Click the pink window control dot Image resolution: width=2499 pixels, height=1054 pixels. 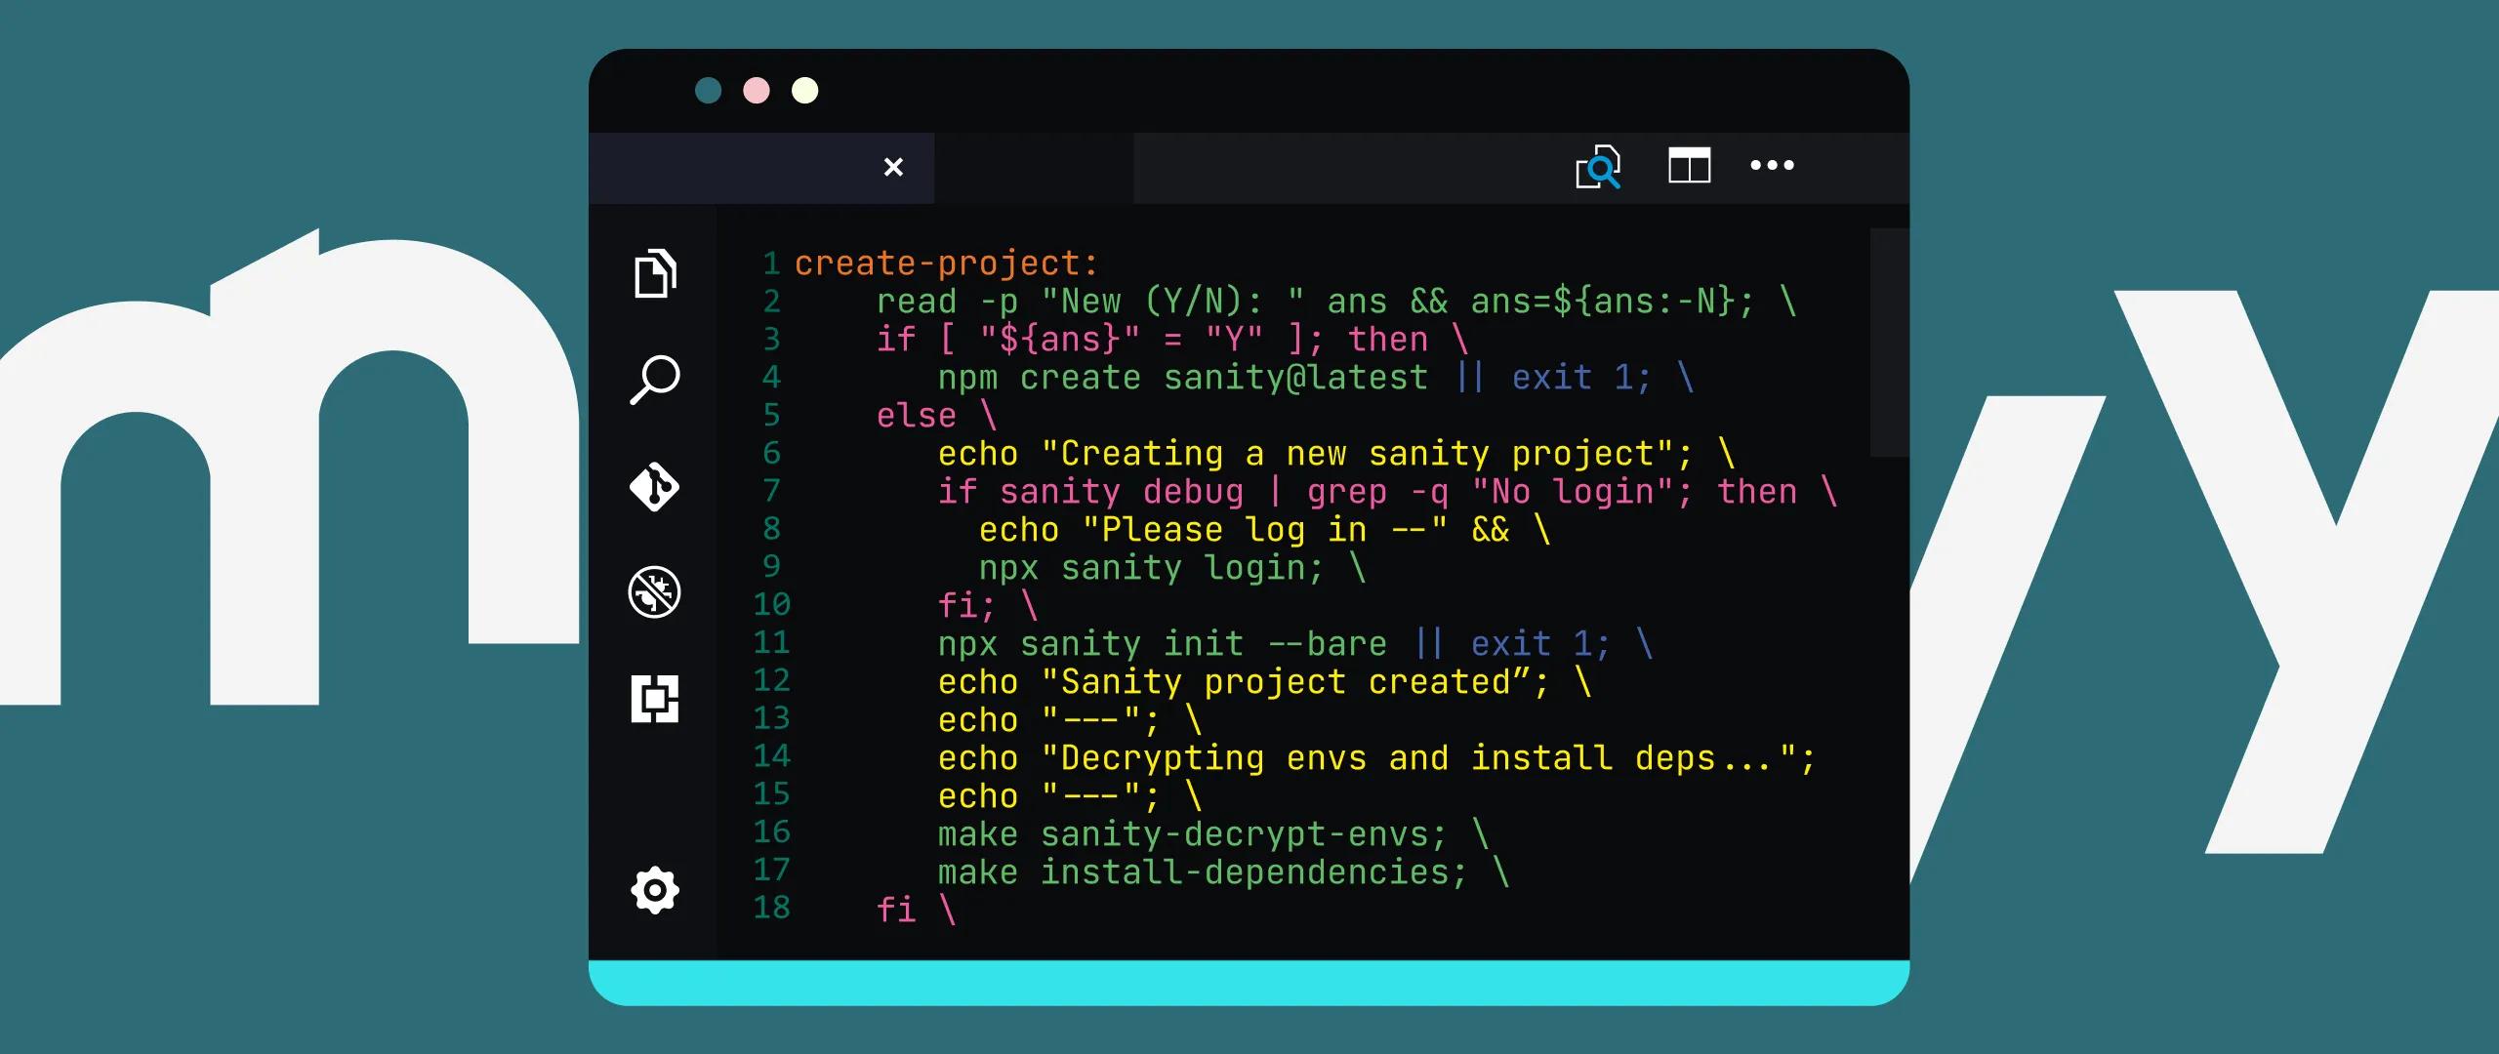[757, 91]
